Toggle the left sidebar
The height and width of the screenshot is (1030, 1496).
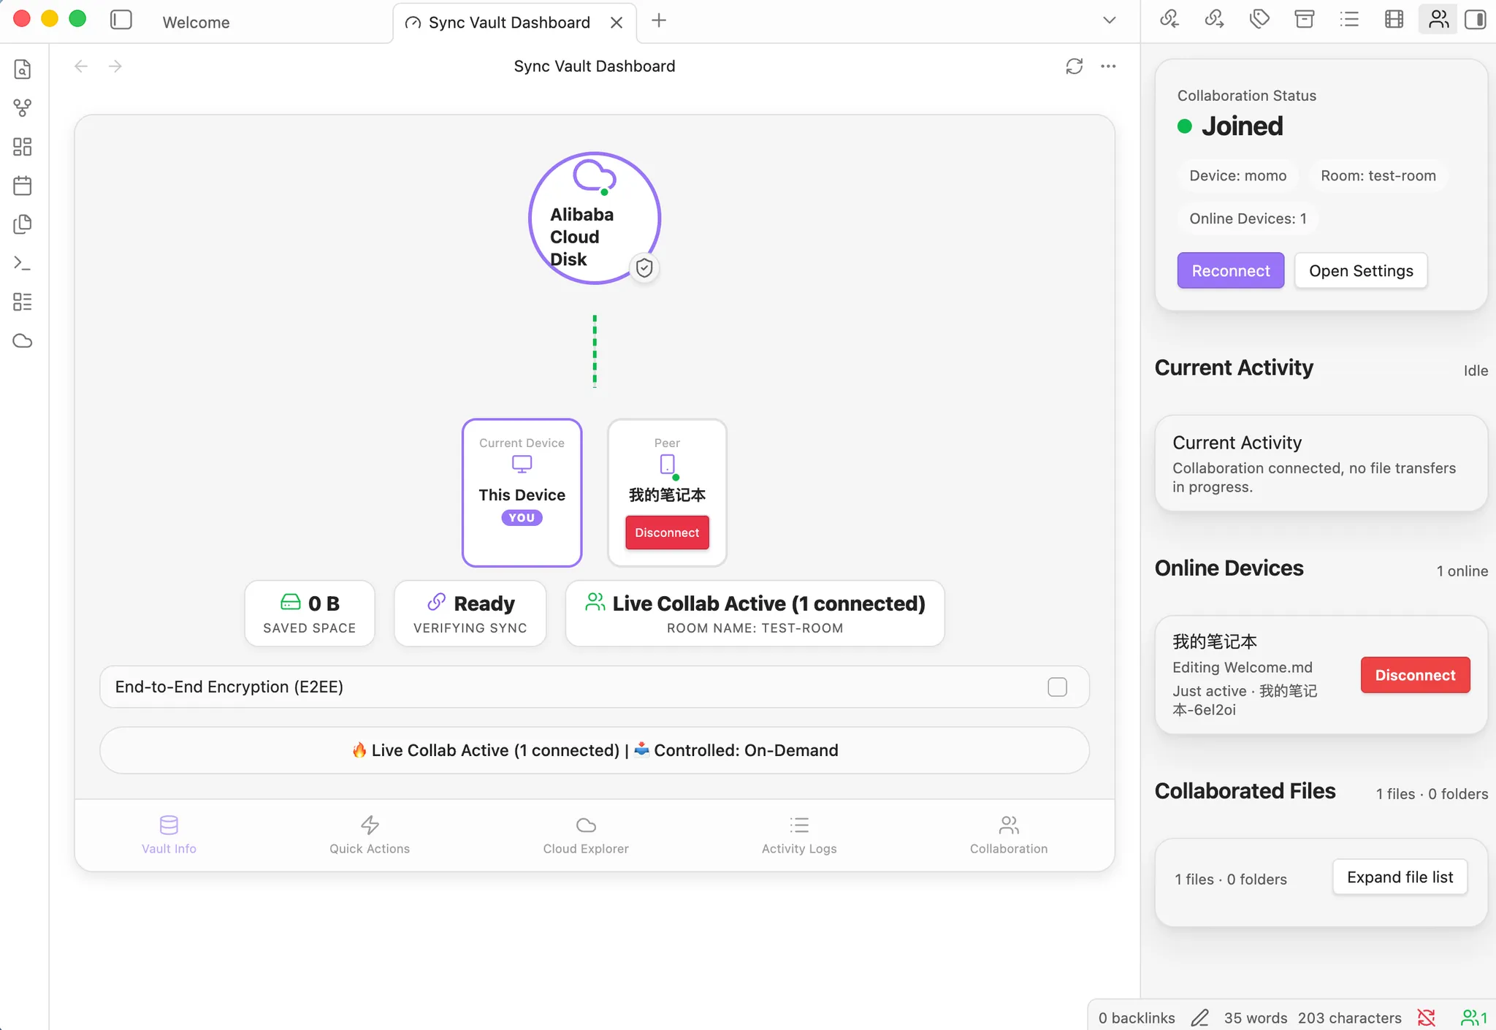[121, 20]
